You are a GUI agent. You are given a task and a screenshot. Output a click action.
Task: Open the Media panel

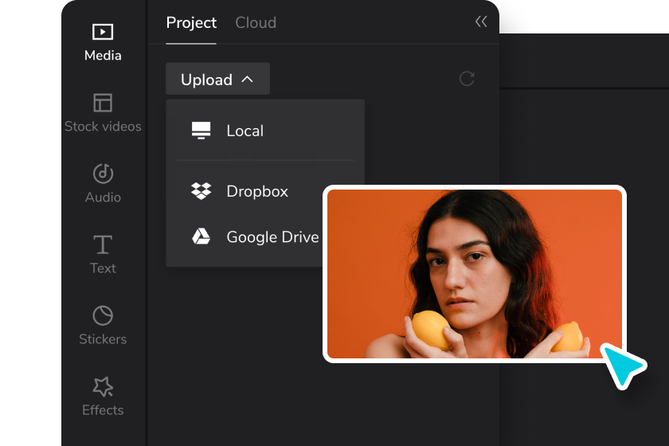click(x=103, y=43)
